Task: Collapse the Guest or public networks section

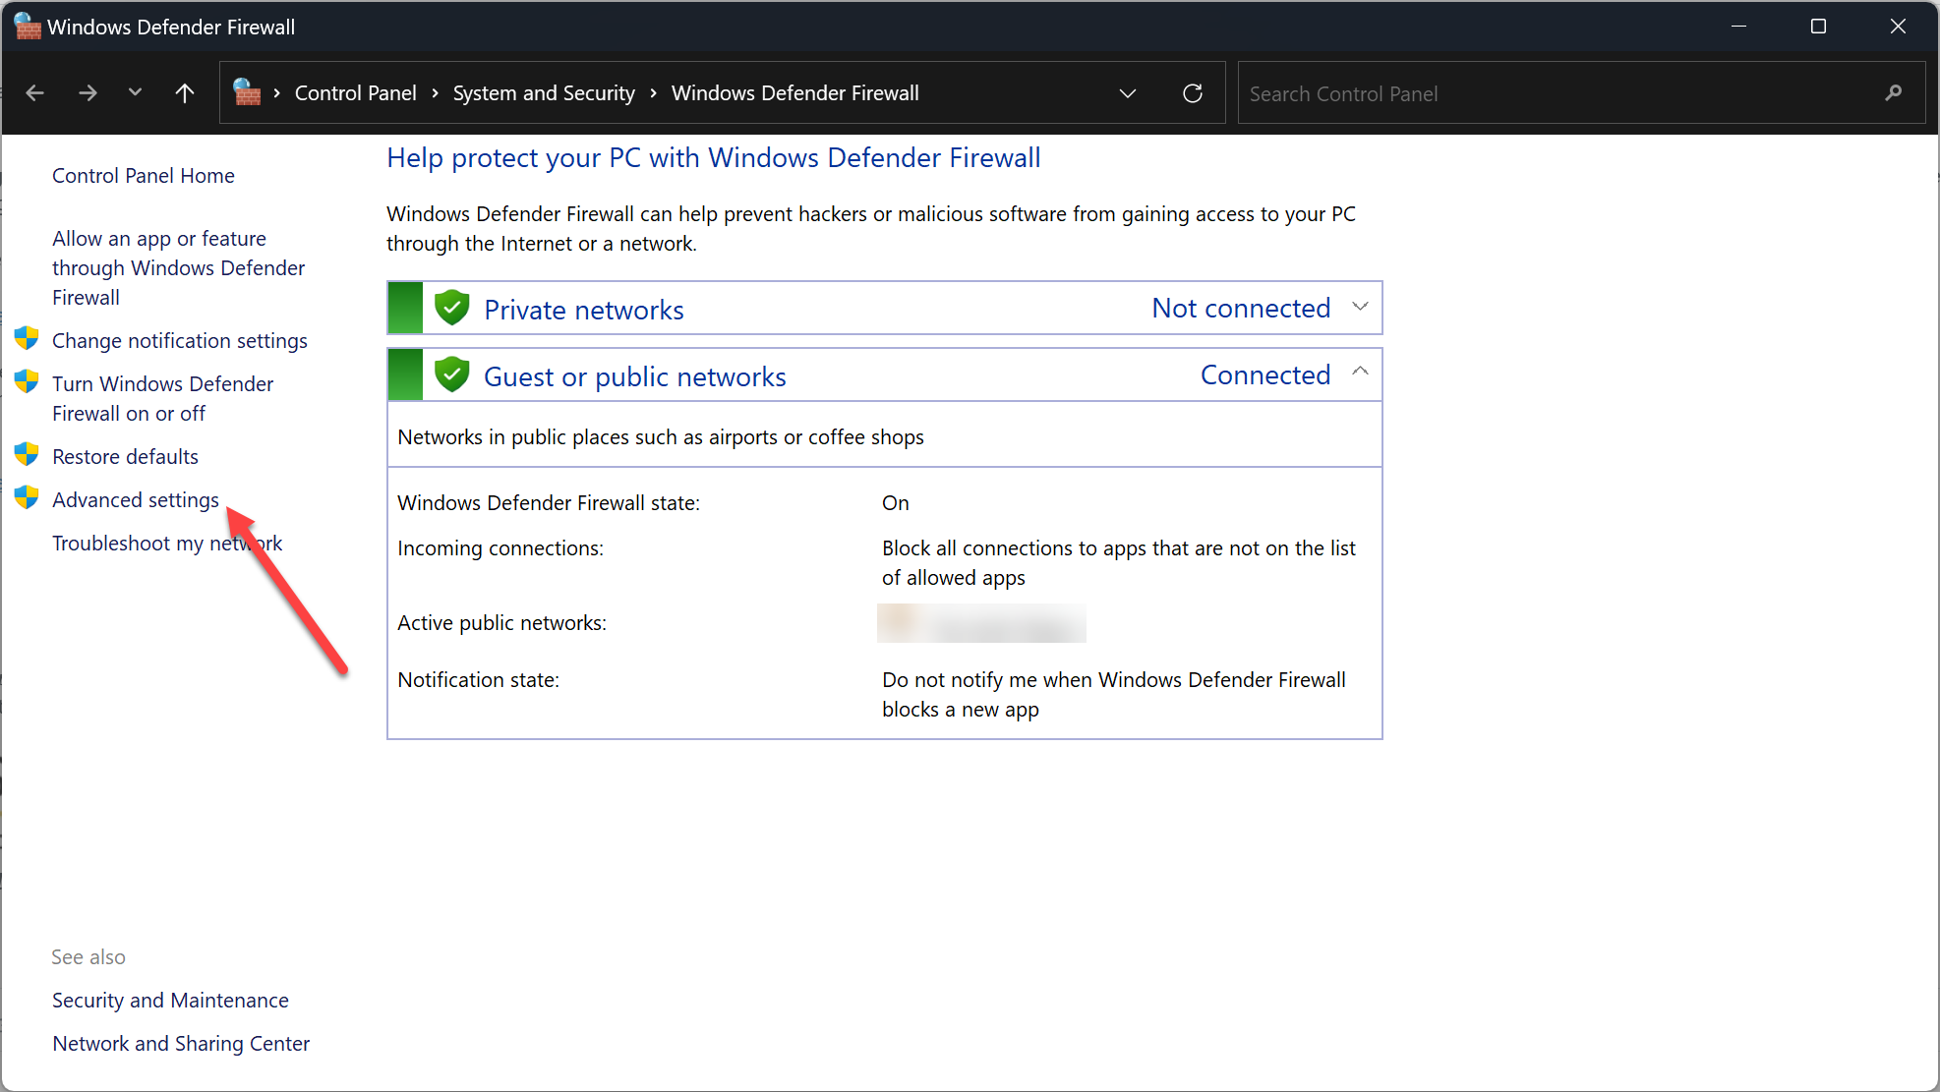Action: [1360, 373]
